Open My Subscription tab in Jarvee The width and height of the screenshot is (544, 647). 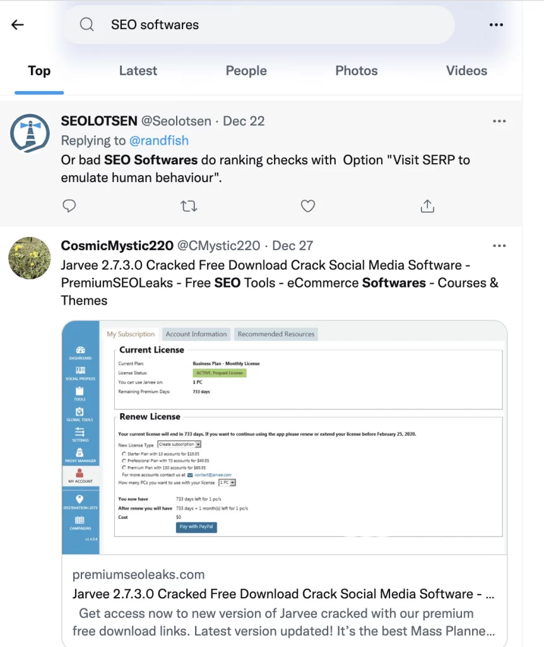coord(131,334)
